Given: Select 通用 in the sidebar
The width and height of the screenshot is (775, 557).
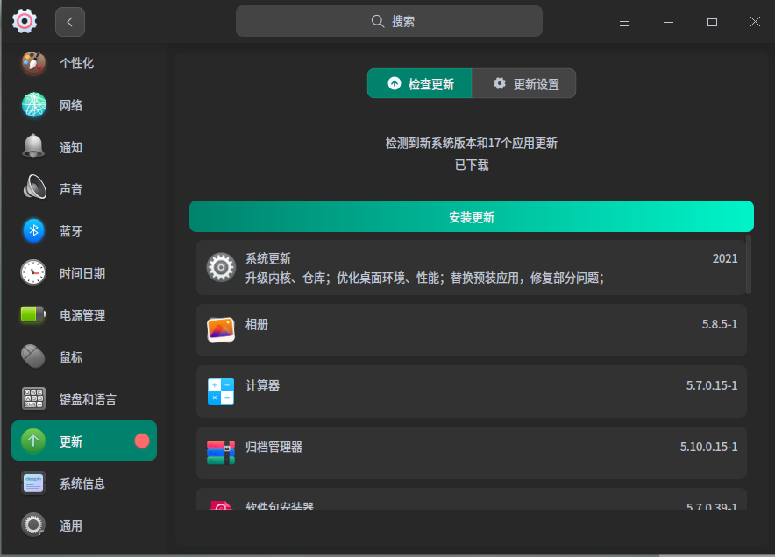Looking at the screenshot, I should (x=84, y=525).
